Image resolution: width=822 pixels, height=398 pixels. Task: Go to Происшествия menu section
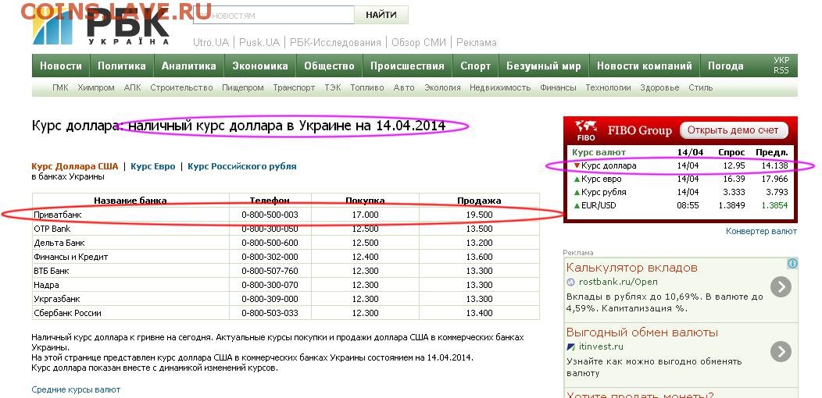[x=407, y=66]
